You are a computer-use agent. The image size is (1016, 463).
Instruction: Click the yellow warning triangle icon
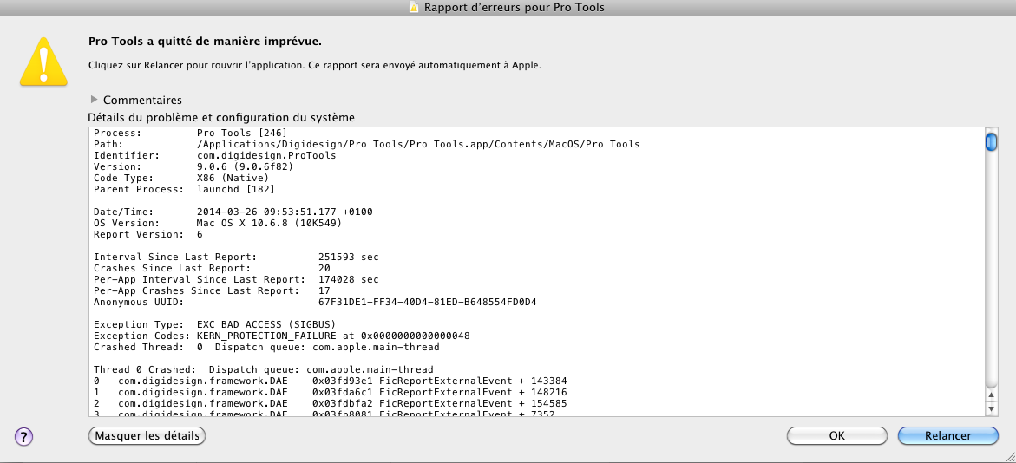click(x=43, y=60)
